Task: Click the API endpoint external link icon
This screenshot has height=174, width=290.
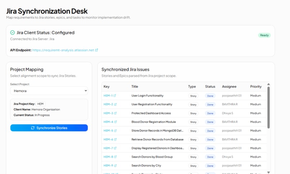Action: [x=96, y=50]
